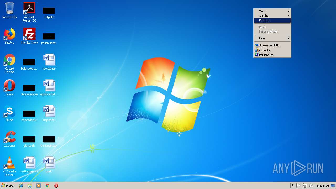Click the Show desktop button
336x189 pixels.
point(333,186)
